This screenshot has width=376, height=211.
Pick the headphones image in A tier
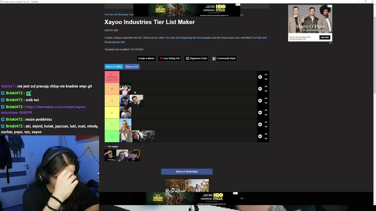tap(125, 101)
